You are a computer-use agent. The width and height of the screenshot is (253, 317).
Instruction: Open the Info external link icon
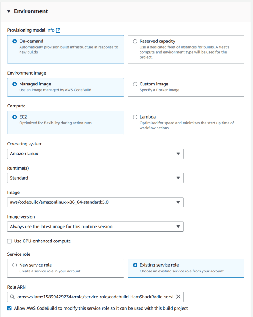point(58,30)
